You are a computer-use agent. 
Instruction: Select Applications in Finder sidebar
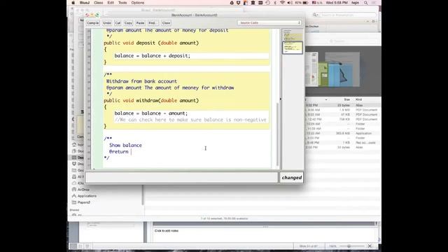pos(87,196)
